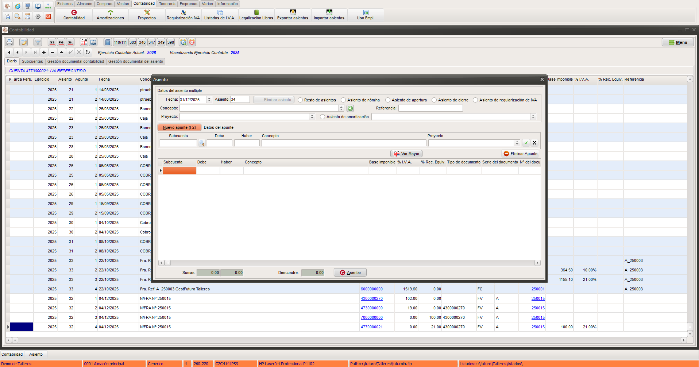This screenshot has width=699, height=367.
Task: Expand the amortización combo box dropdown
Action: [533, 117]
